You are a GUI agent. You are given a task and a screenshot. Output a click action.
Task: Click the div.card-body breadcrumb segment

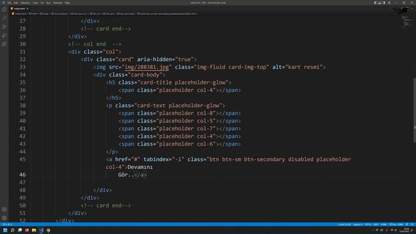coord(126,14)
